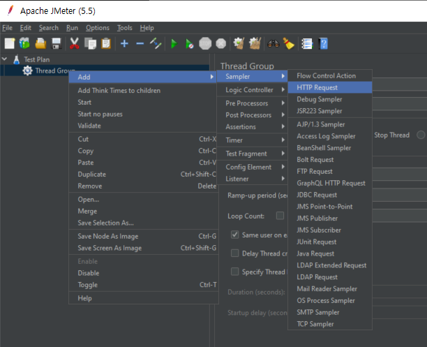This screenshot has height=347, width=427.
Task: Expand the Test Fragment submenu
Action: 252,154
